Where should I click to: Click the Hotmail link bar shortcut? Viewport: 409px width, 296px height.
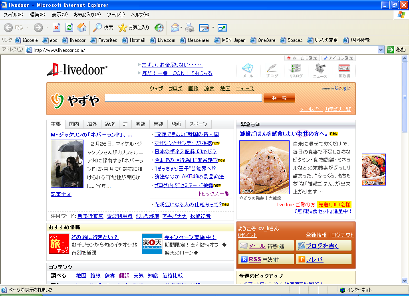coord(133,40)
